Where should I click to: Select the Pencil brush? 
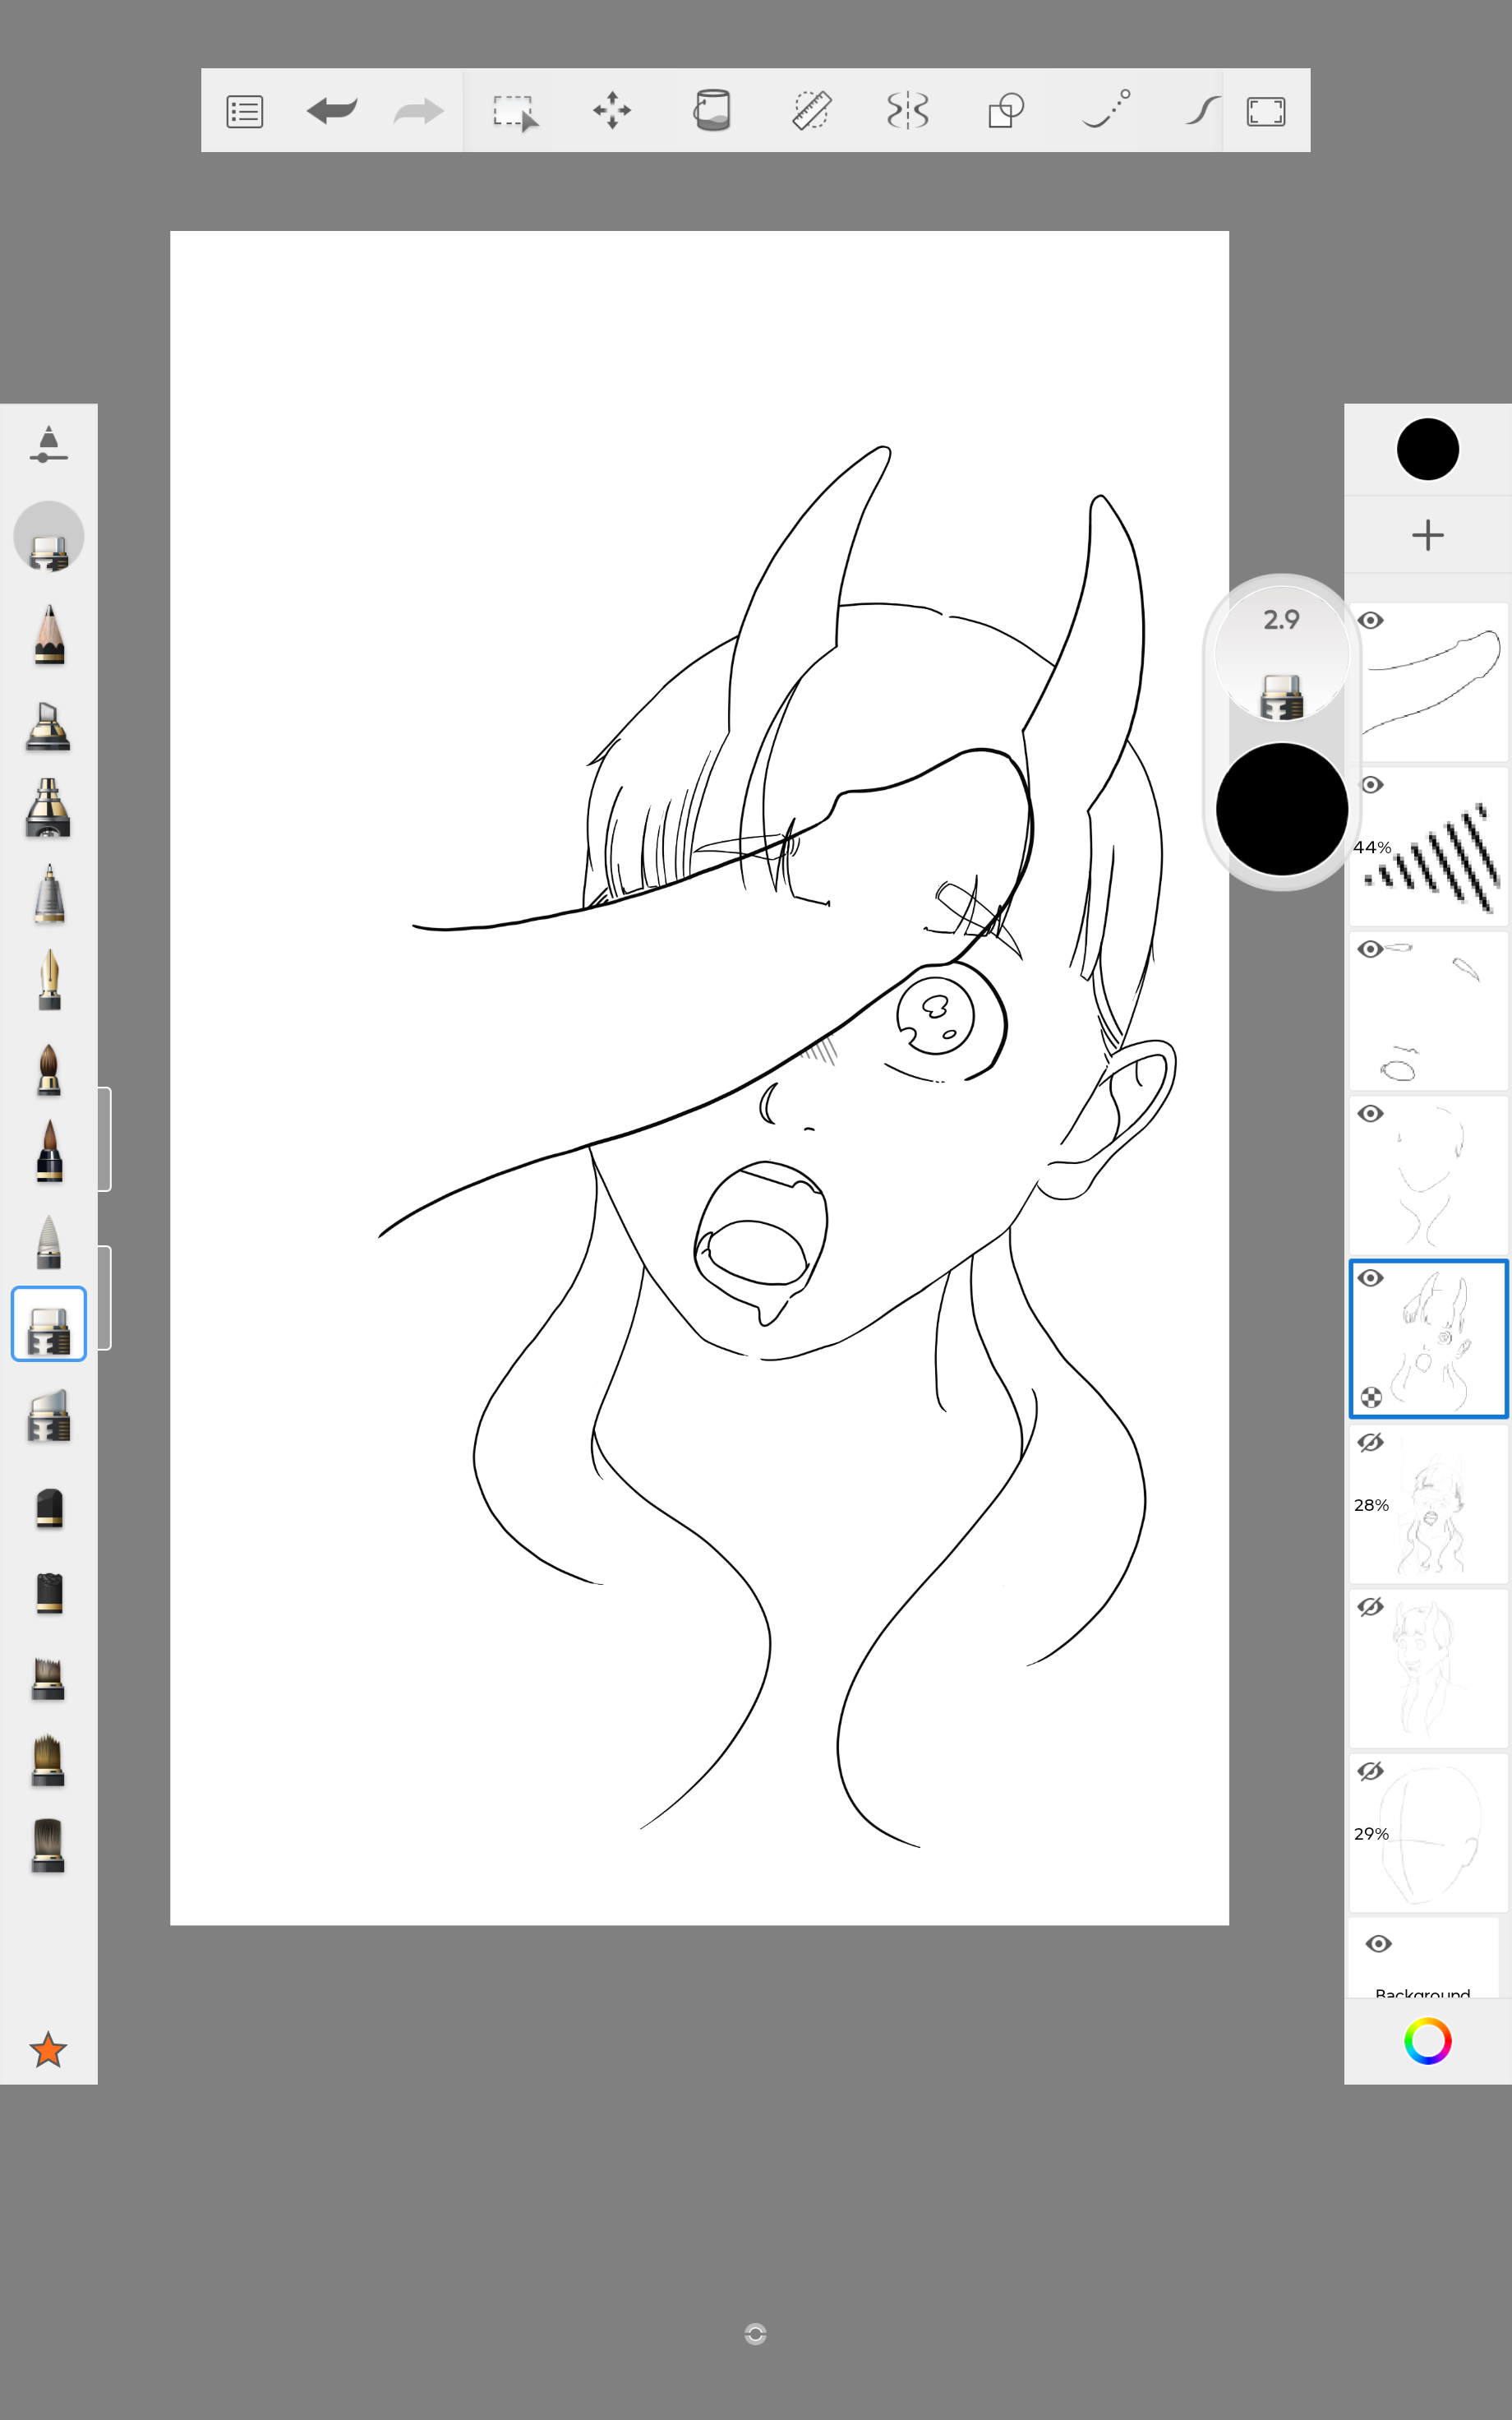click(x=49, y=634)
